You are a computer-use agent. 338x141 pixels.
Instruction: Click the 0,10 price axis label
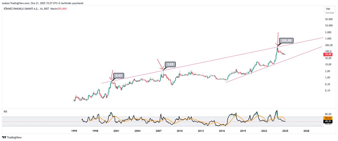(328, 91)
